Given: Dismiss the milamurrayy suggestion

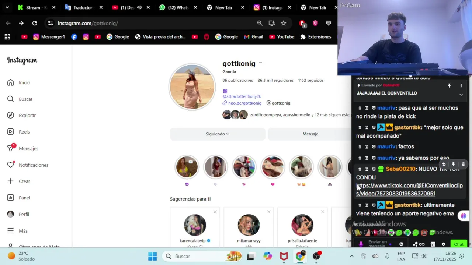Looking at the screenshot, I should click(268, 212).
